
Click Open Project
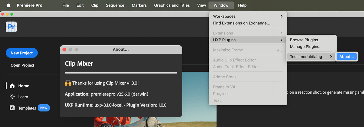pyautogui.click(x=22, y=65)
